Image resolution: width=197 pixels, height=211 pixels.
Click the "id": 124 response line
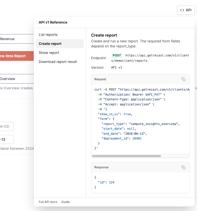(x=106, y=182)
